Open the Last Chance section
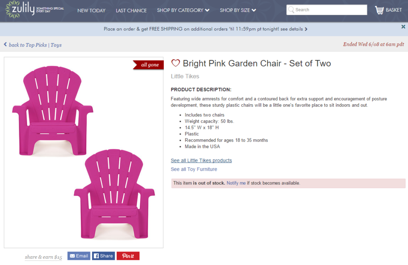Image resolution: width=408 pixels, height=265 pixels. coord(131,10)
